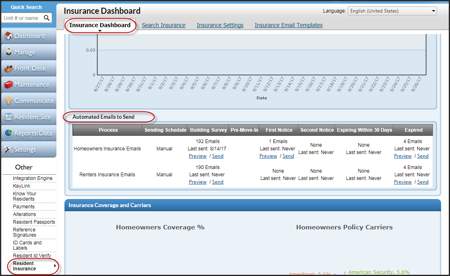Click the First Notice column header

279,130
